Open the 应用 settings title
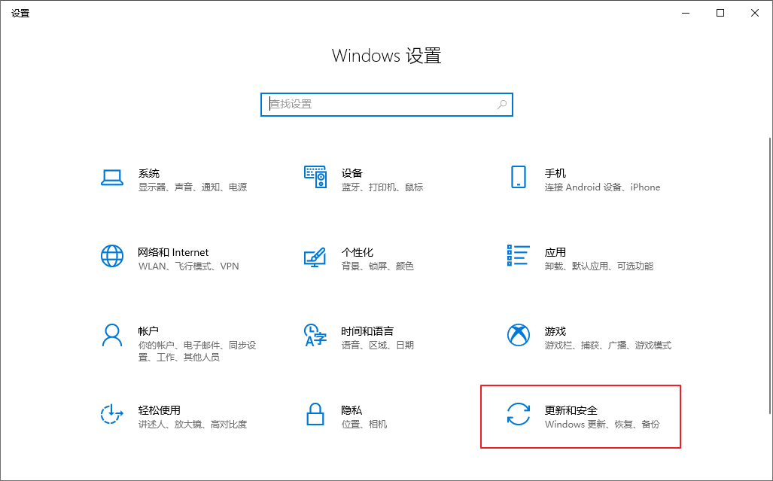The width and height of the screenshot is (773, 481). pyautogui.click(x=555, y=252)
